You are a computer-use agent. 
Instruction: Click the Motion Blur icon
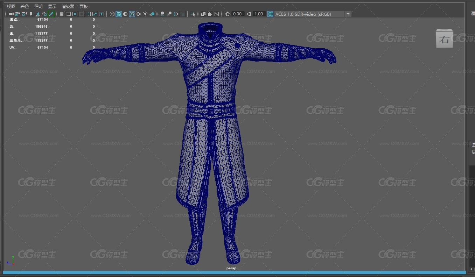click(x=169, y=14)
